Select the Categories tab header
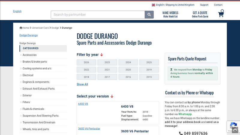The height and width of the screenshot is (135, 240). click(x=43, y=48)
